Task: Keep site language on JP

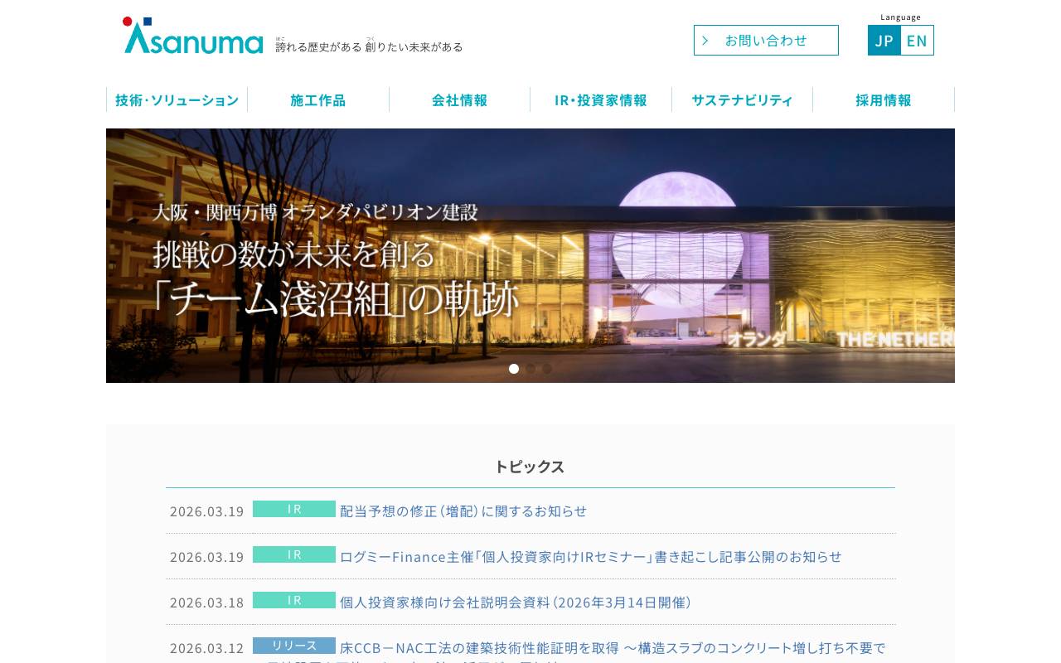Action: [884, 40]
